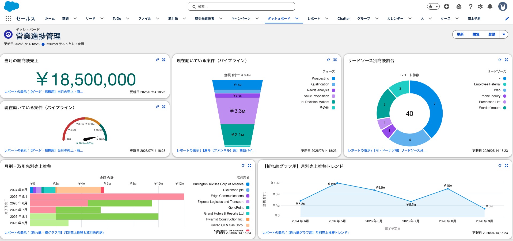
Task: Click the ¥12M data point on line chart
Action: click(337, 183)
